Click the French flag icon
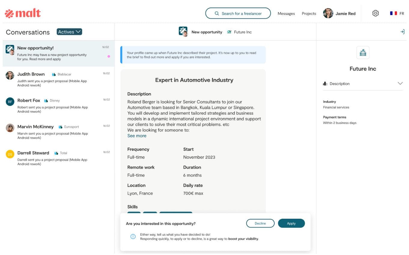Screen dimensions: 409x255 [x=393, y=13]
